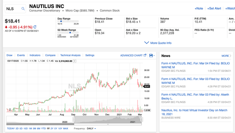The width and height of the screenshot is (235, 133).
Task: Click the chevron arrow next to News MORE
Action: pos(230,56)
